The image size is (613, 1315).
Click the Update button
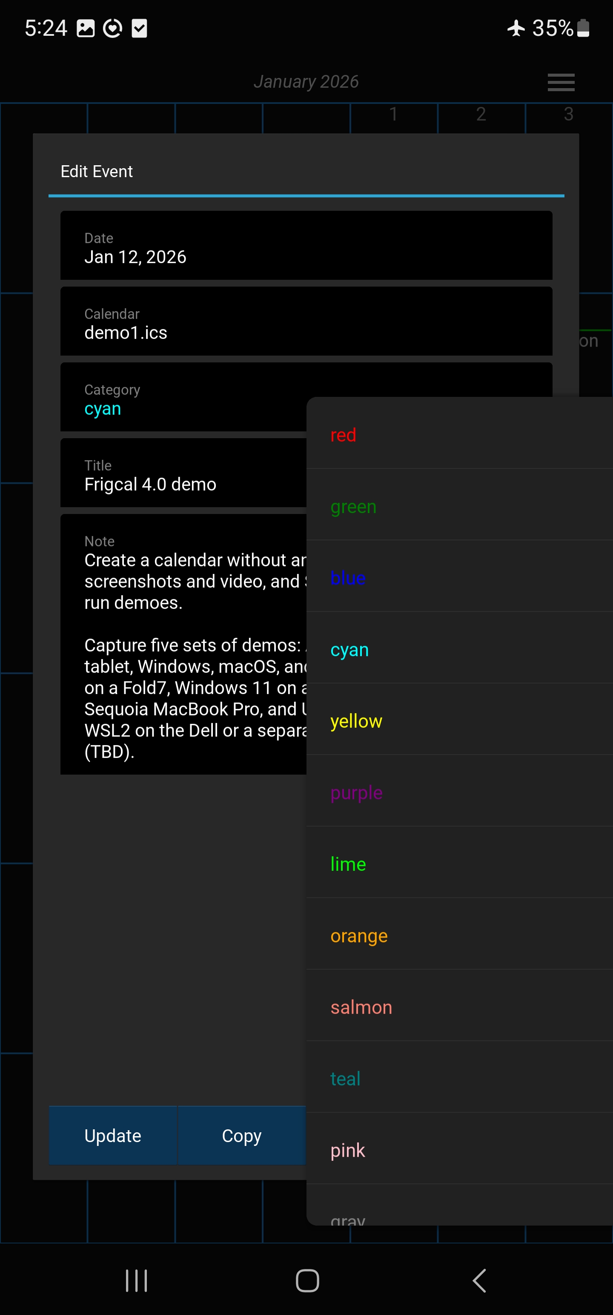(x=113, y=1135)
